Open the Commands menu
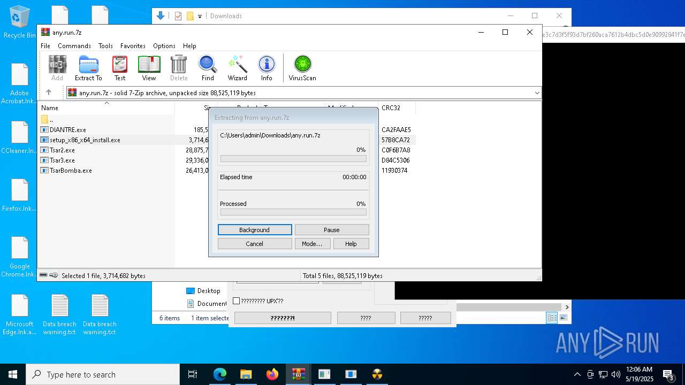685x385 pixels. click(74, 46)
